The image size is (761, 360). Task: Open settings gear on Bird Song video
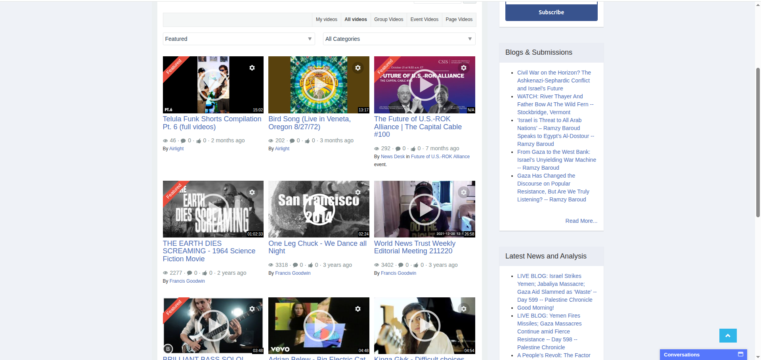(358, 68)
